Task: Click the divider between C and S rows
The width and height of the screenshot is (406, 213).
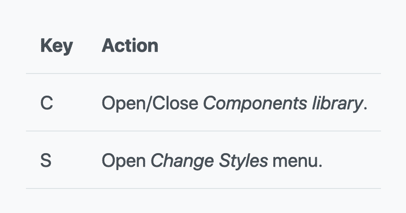Action: pyautogui.click(x=203, y=131)
